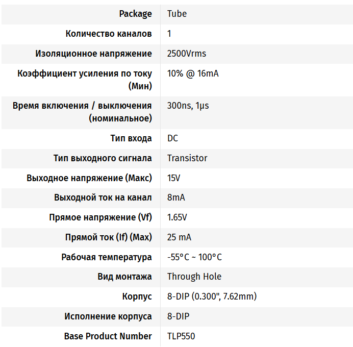
Task: Click the Изоляционное напряжение label
Action: point(93,54)
